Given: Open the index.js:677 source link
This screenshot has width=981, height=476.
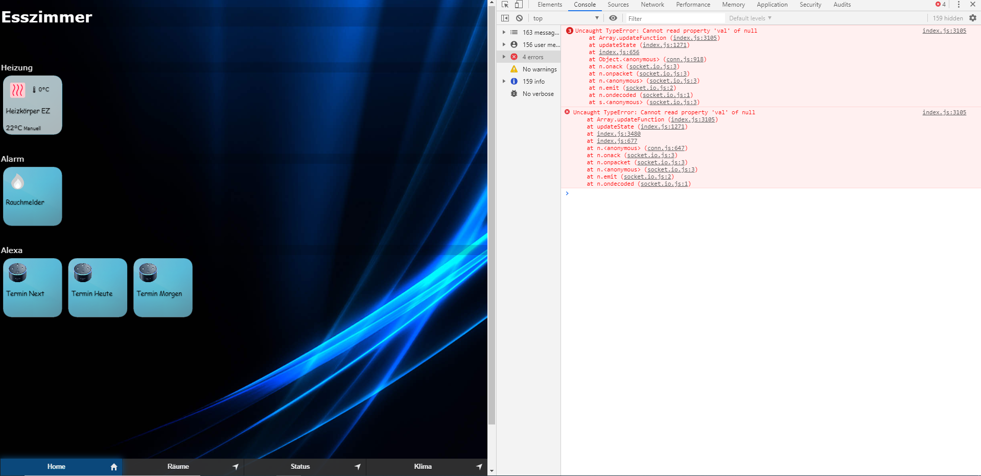Looking at the screenshot, I should point(617,141).
